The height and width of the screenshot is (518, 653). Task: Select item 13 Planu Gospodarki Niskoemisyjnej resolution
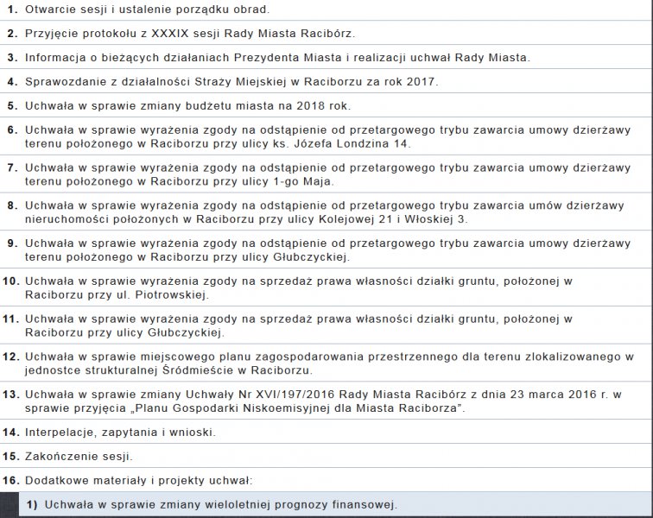tap(326, 401)
